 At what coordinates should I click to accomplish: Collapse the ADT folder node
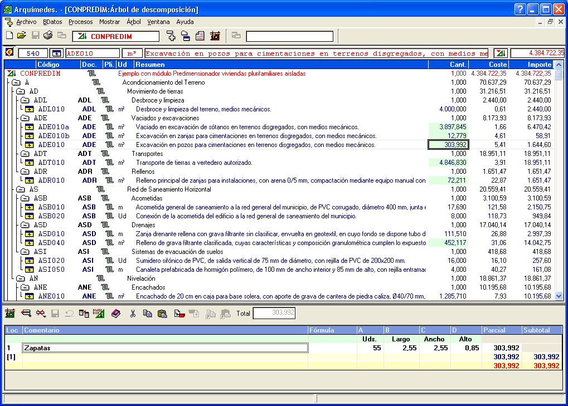(25, 154)
